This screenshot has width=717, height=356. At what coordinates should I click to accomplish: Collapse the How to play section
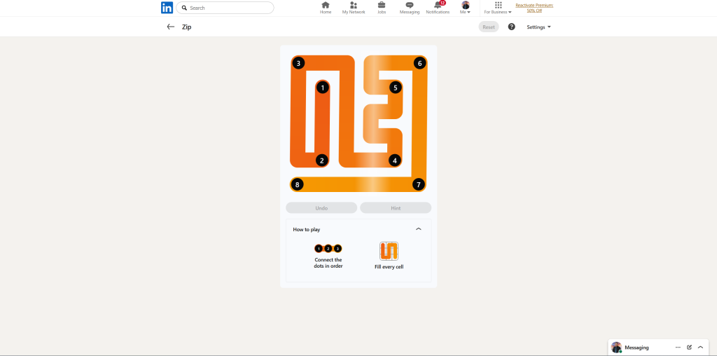coord(419,229)
